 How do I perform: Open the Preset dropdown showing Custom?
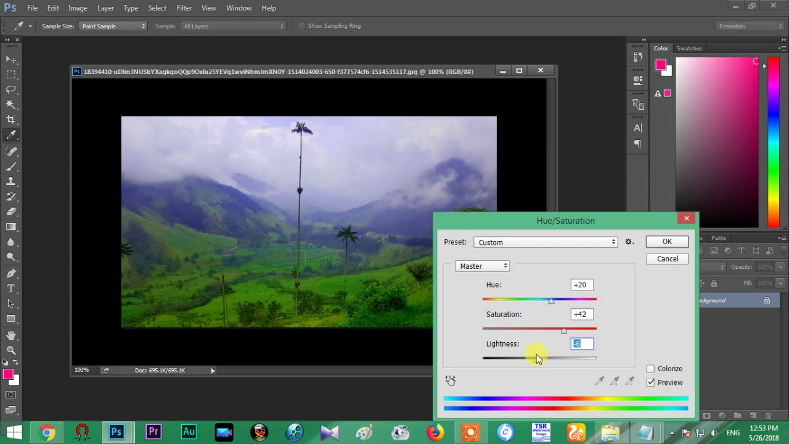click(546, 242)
